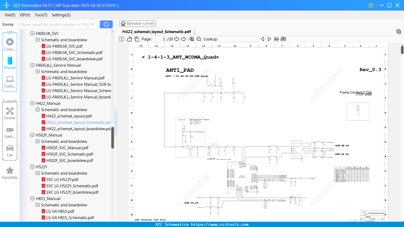Viewport: 404px width, 227px height.
Task: Rotate the schematic counterclockwise
Action: (x=129, y=39)
